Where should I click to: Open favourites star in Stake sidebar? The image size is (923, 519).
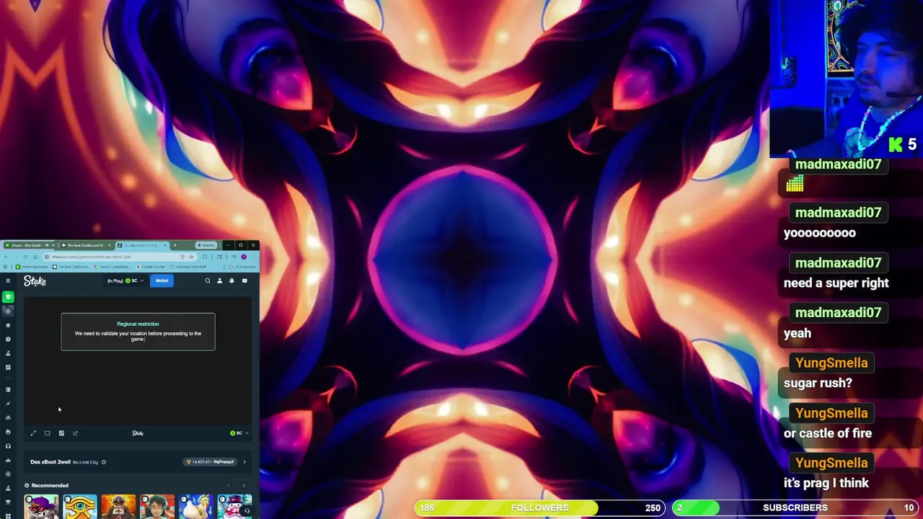[x=8, y=325]
